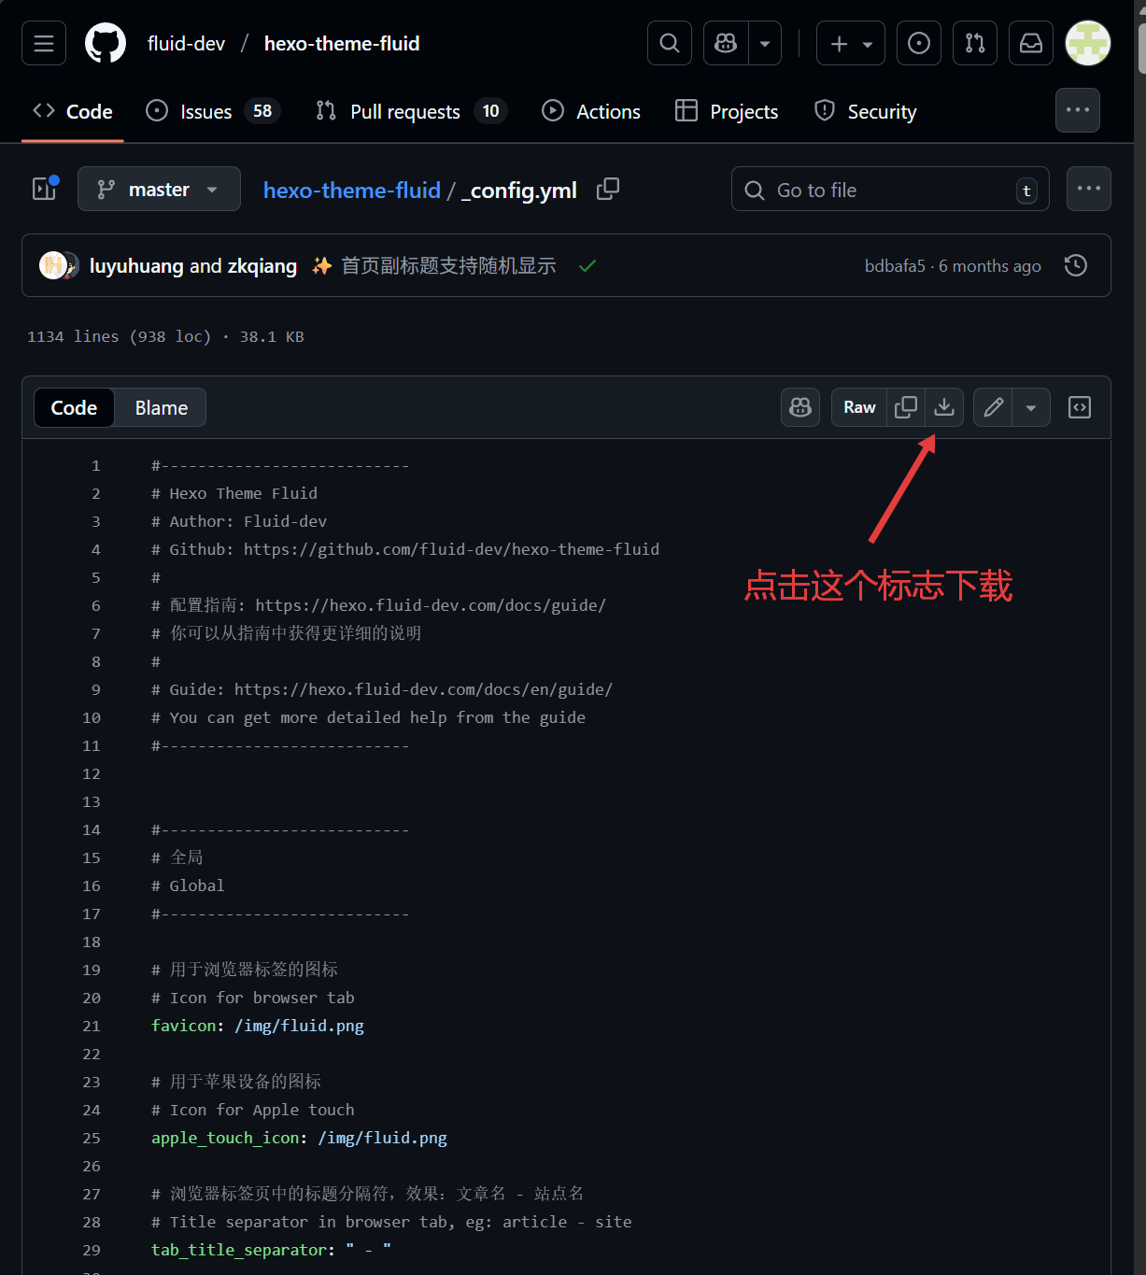Image resolution: width=1146 pixels, height=1275 pixels.
Task: Open your pull requests icon in header
Action: coord(975,43)
